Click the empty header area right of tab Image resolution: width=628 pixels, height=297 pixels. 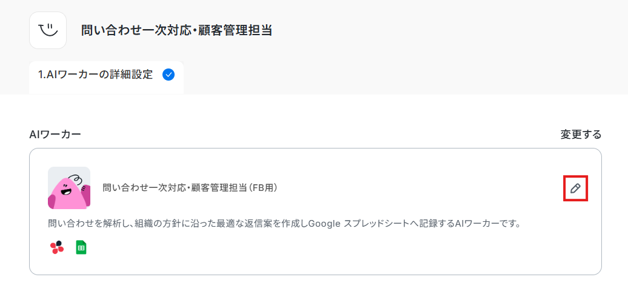[x=401, y=77]
